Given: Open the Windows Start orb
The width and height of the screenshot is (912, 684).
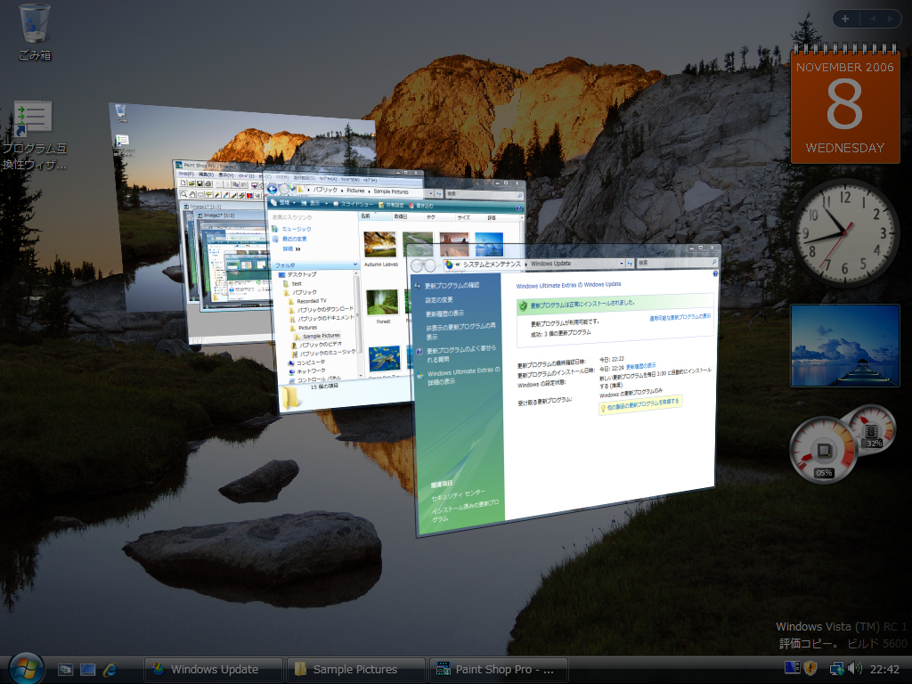Looking at the screenshot, I should tap(26, 668).
